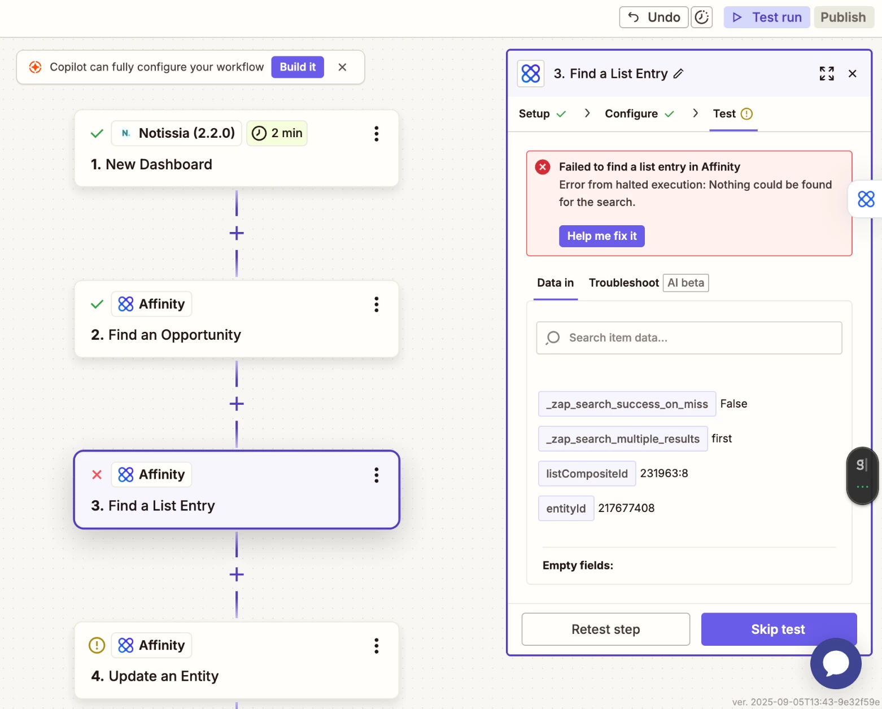This screenshot has width=882, height=709.
Task: Open kebab menu for Update an Entity step
Action: [x=376, y=646]
